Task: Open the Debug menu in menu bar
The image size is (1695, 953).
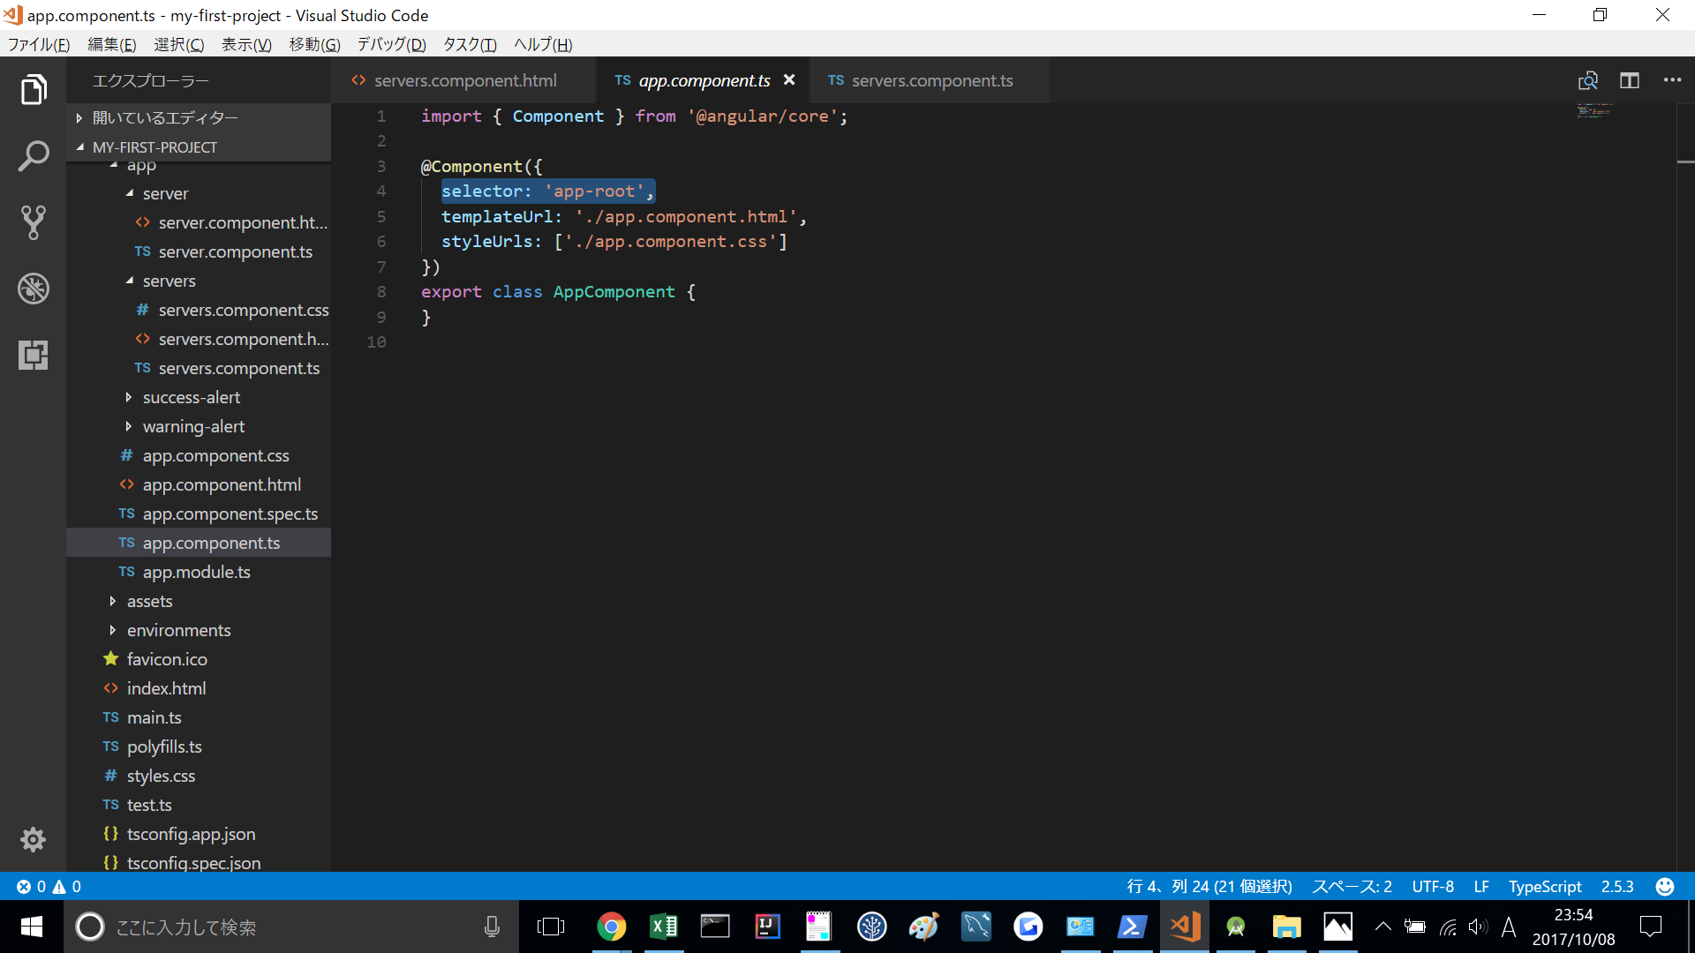Action: click(x=391, y=44)
